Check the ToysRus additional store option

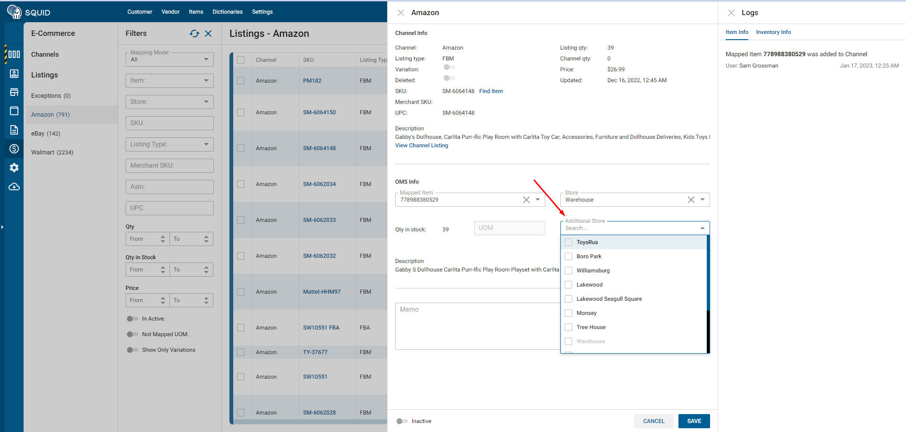[x=568, y=242]
